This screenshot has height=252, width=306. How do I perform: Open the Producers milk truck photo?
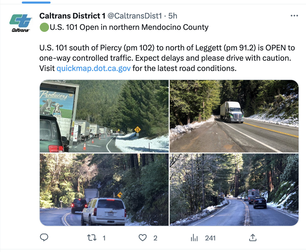coord(104,116)
